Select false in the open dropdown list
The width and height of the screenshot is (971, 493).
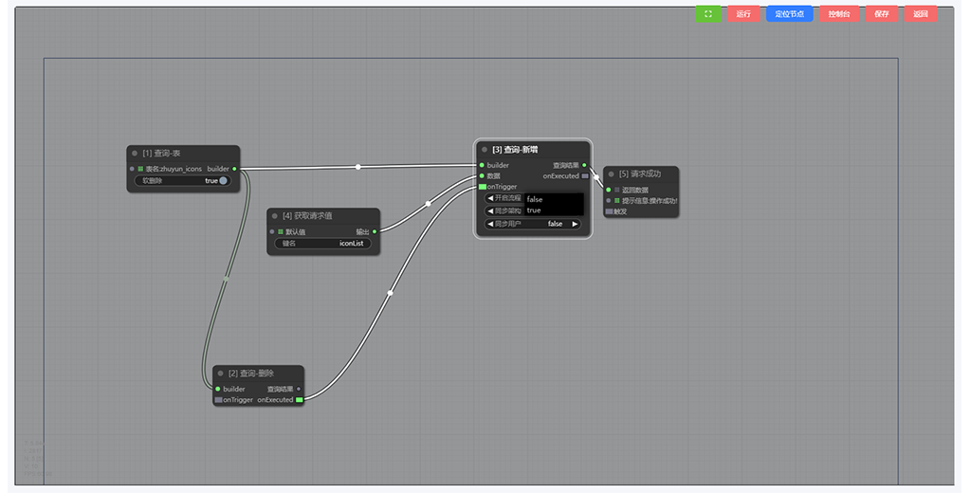click(x=554, y=199)
